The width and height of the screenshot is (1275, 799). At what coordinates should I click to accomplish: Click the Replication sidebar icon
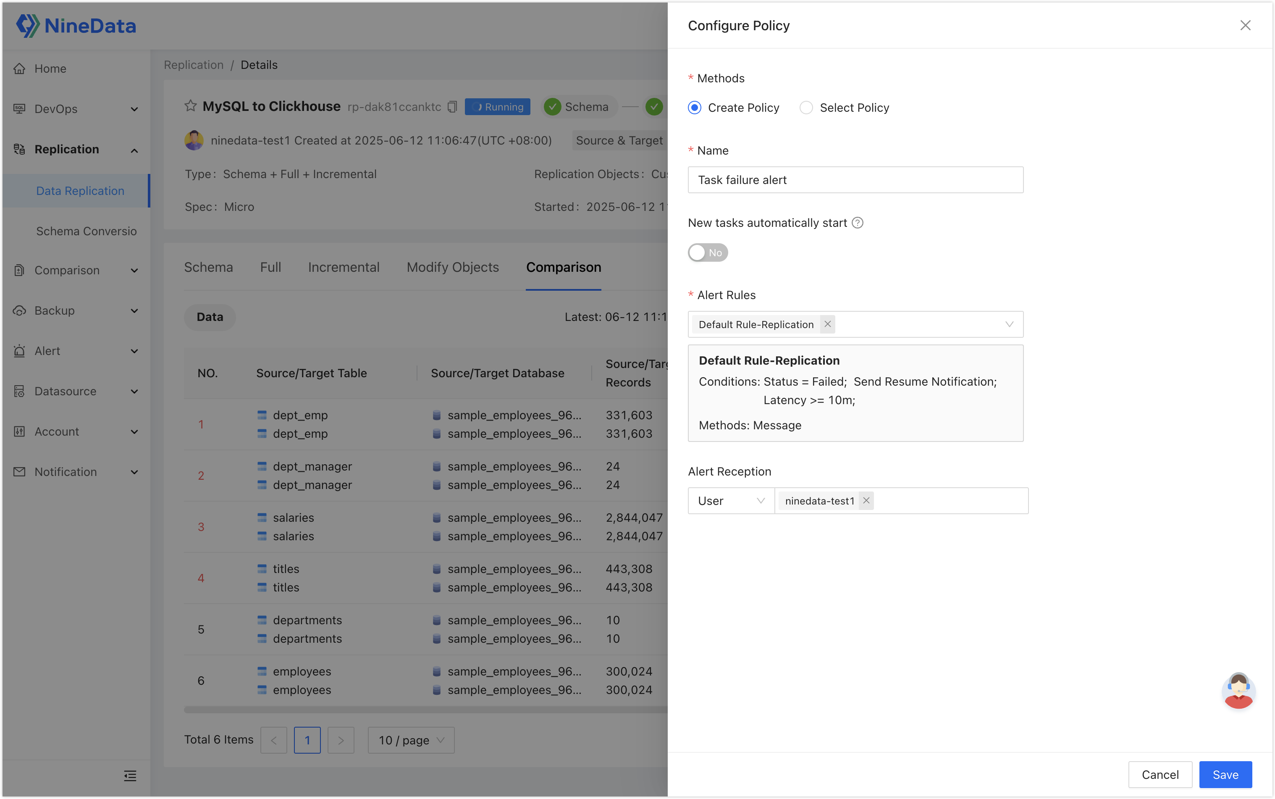click(20, 150)
